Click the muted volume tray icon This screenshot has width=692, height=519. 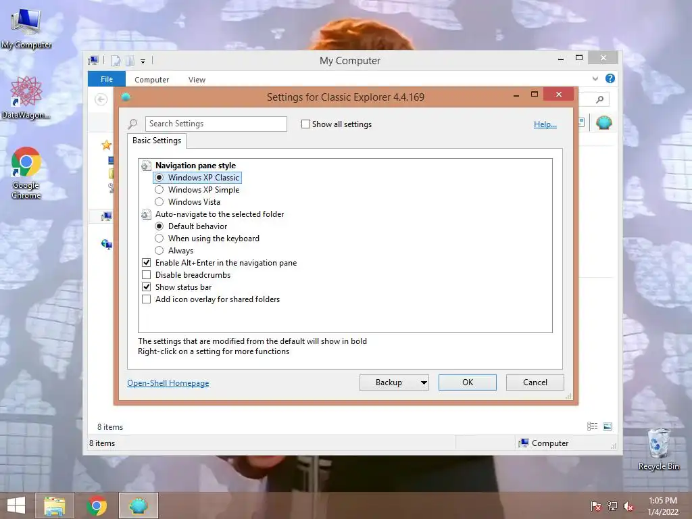click(x=628, y=506)
